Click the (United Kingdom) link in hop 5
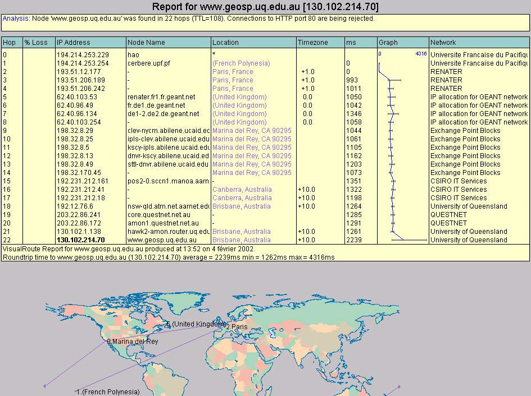This screenshot has height=396, width=531. coord(239,97)
